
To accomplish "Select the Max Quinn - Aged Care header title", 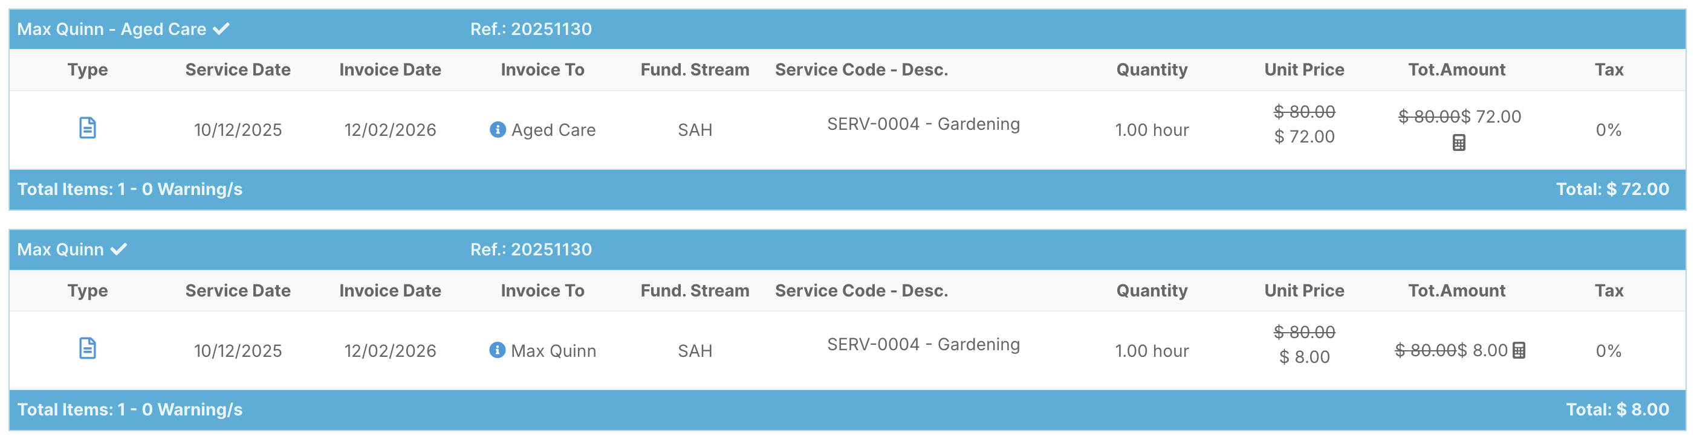I will pos(111,29).
